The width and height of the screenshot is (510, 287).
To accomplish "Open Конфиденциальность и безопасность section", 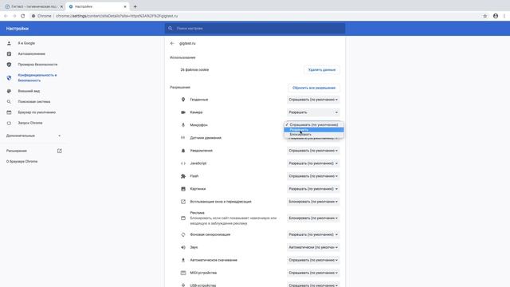I will (x=37, y=78).
